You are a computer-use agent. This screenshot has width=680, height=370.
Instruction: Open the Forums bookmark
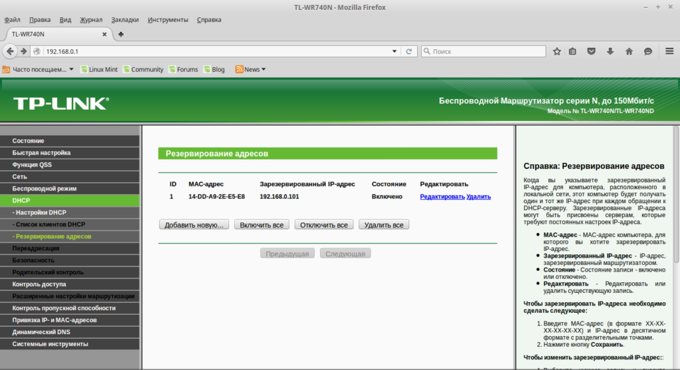[x=183, y=69]
